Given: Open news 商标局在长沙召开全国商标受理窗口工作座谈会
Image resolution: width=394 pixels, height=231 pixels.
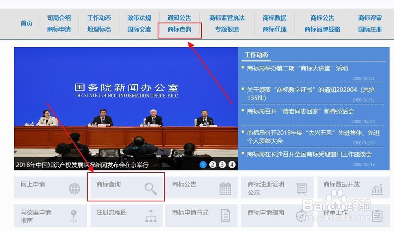Looking at the screenshot, I should [x=309, y=154].
